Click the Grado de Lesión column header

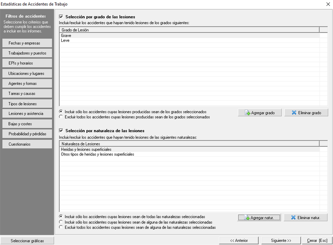pyautogui.click(x=189, y=30)
